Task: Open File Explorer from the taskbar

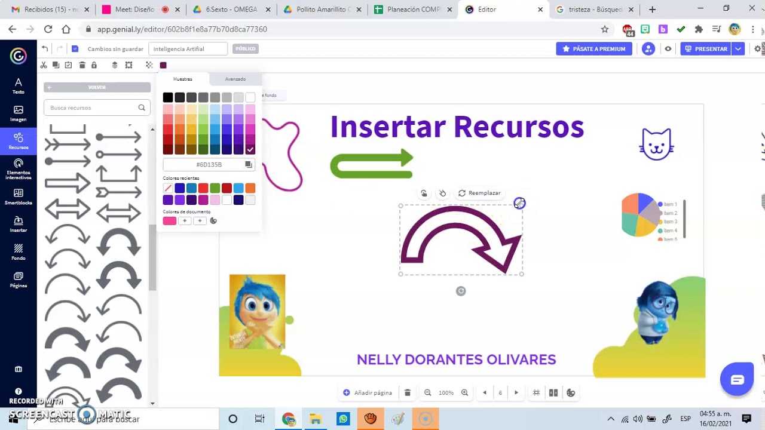Action: point(316,419)
